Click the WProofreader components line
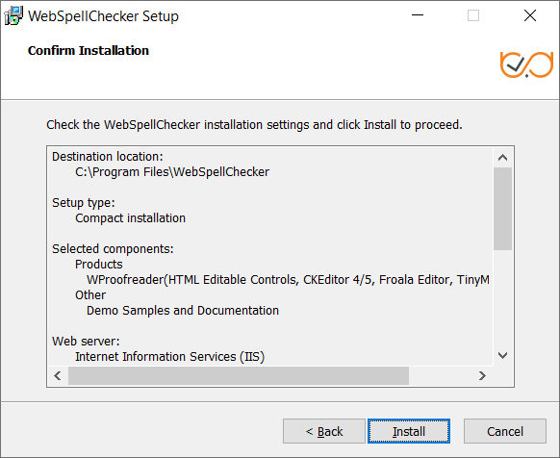This screenshot has width=560, height=458. (x=288, y=279)
